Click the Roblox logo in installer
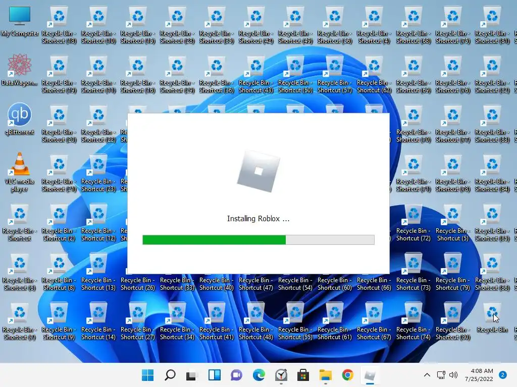517x387 pixels. click(258, 171)
